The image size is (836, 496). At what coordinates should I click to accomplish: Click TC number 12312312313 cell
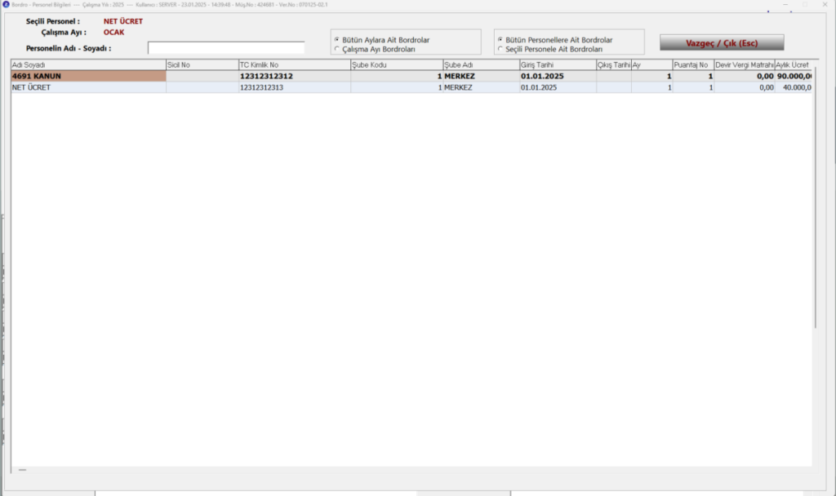point(294,87)
